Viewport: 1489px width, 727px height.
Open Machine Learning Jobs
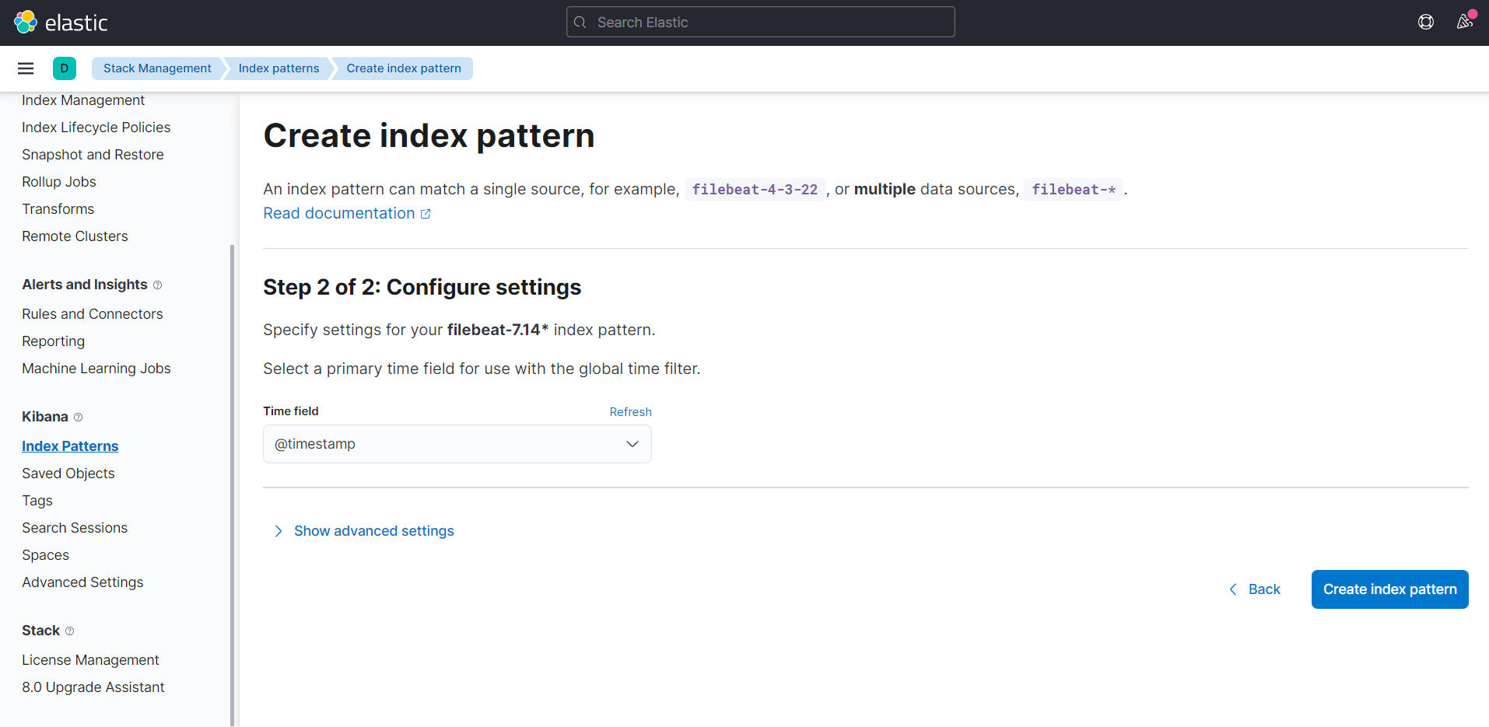96,369
